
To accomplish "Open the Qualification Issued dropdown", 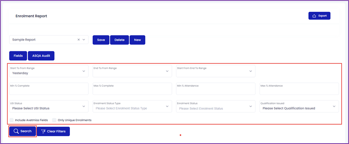I will click(299, 106).
